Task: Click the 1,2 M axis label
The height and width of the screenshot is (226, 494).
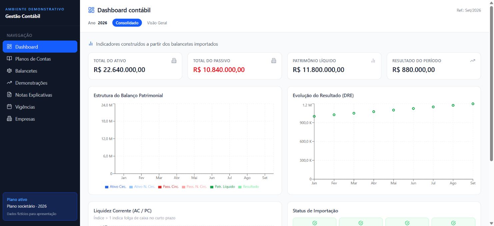Action: coord(307,105)
